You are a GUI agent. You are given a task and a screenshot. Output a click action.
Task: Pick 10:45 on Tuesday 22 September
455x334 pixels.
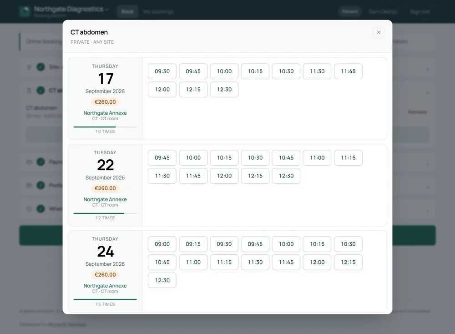click(x=286, y=157)
